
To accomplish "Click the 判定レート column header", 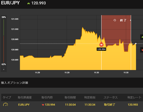I will (134, 97).
